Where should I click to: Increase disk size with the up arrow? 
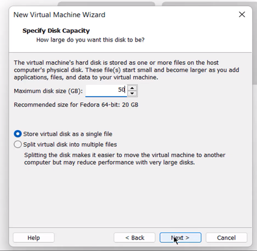(132, 88)
